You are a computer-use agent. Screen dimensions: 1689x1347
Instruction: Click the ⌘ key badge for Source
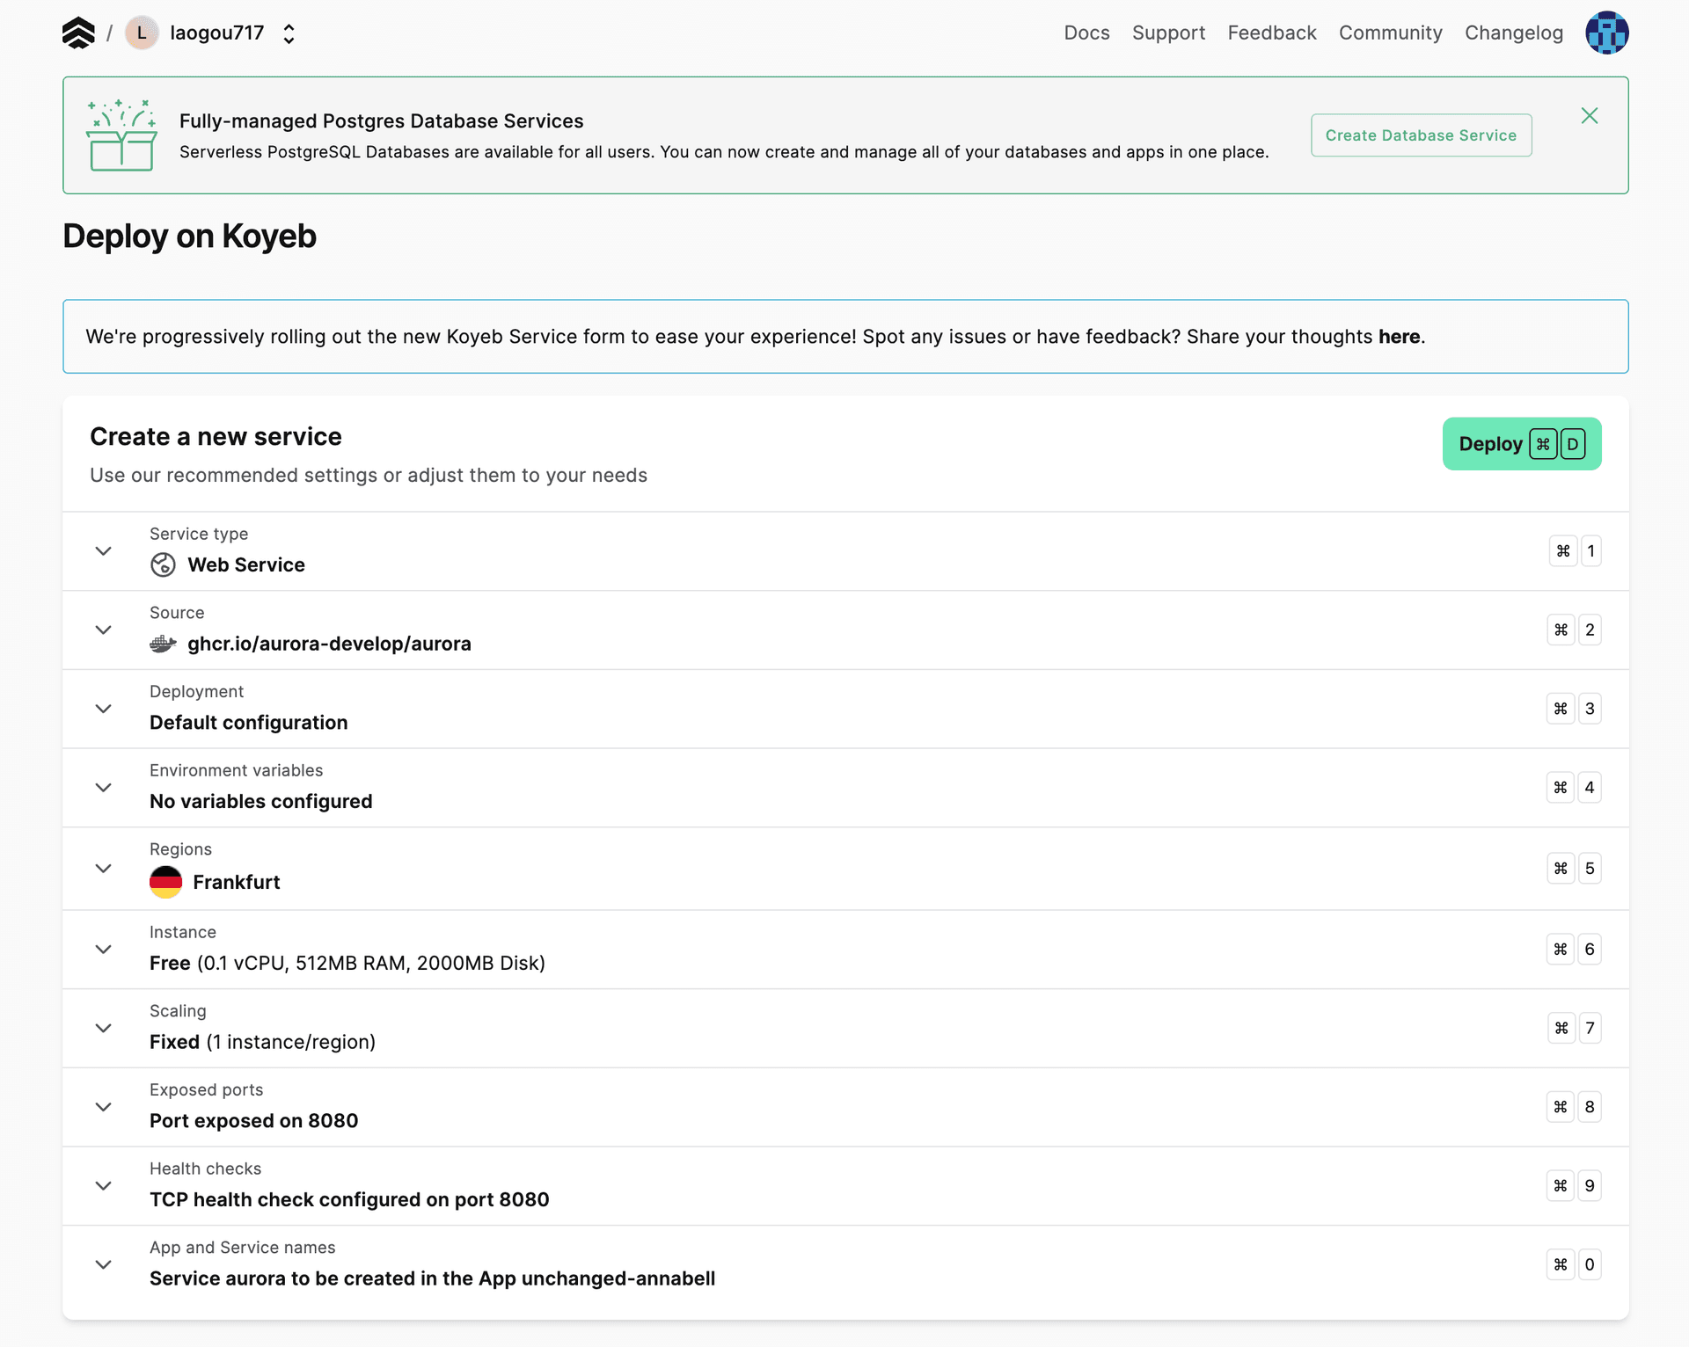[1561, 630]
